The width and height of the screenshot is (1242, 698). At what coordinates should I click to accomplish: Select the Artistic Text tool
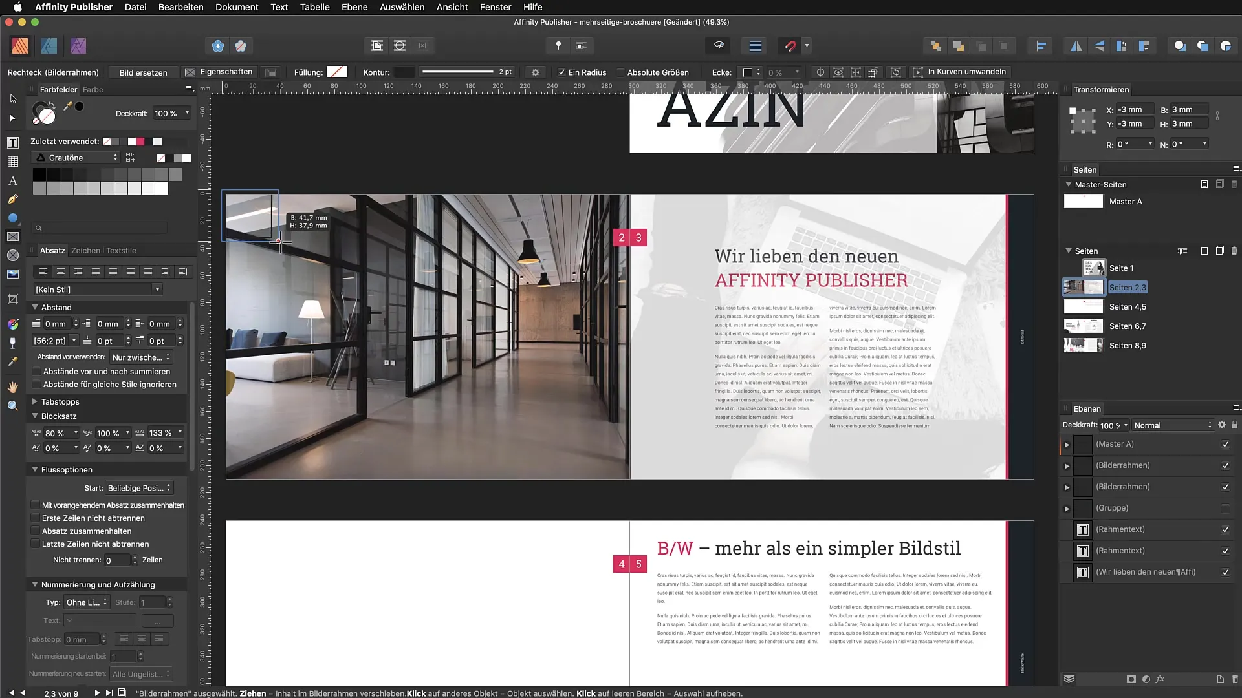pyautogui.click(x=13, y=181)
